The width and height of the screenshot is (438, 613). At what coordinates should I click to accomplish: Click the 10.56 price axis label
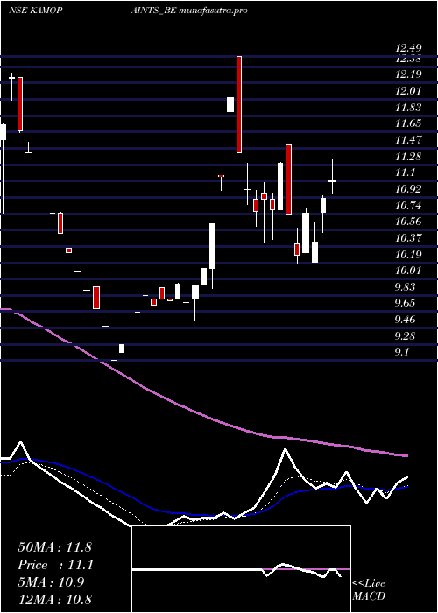[x=408, y=222]
